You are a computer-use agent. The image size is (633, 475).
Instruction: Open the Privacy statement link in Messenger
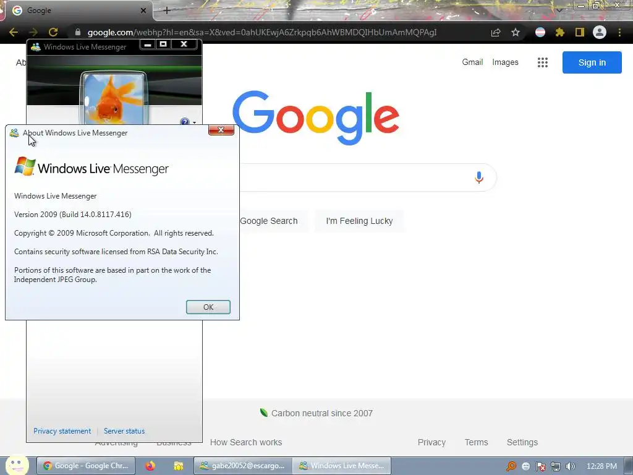coord(62,431)
